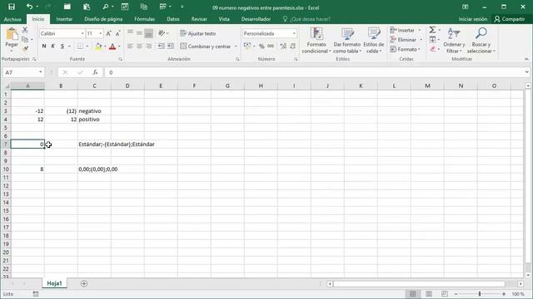Add a new sheet with plus button
The height and width of the screenshot is (299, 533).
click(x=84, y=283)
